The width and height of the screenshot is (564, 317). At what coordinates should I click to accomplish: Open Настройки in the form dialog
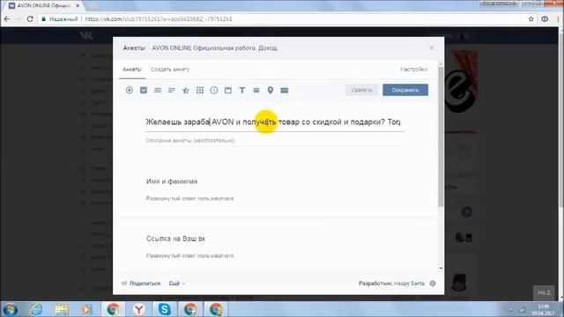pos(413,70)
